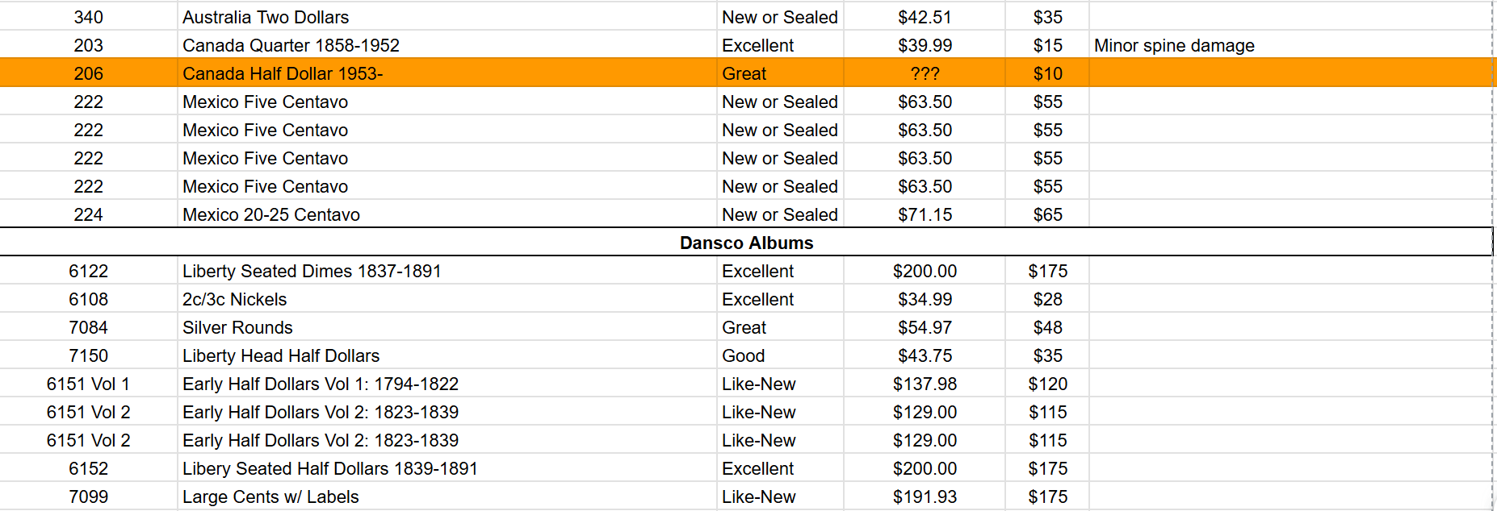The height and width of the screenshot is (511, 1497).
Task: Click the Mexico 20-25 Centavo cell
Action: (x=447, y=214)
